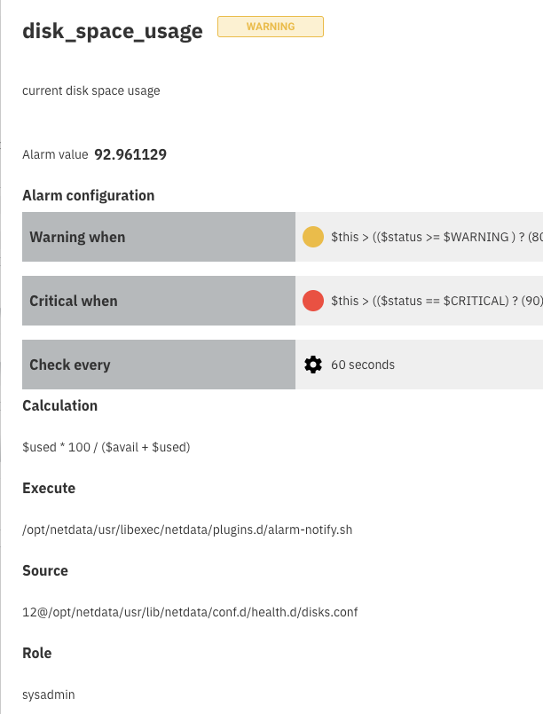Select the warning threshold expression text
The image size is (543, 714).
(435, 237)
